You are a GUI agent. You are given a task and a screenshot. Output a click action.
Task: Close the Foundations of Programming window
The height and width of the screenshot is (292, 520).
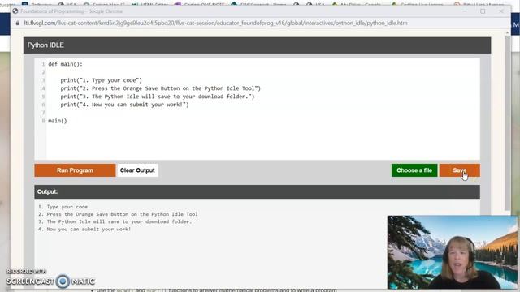tap(501, 11)
